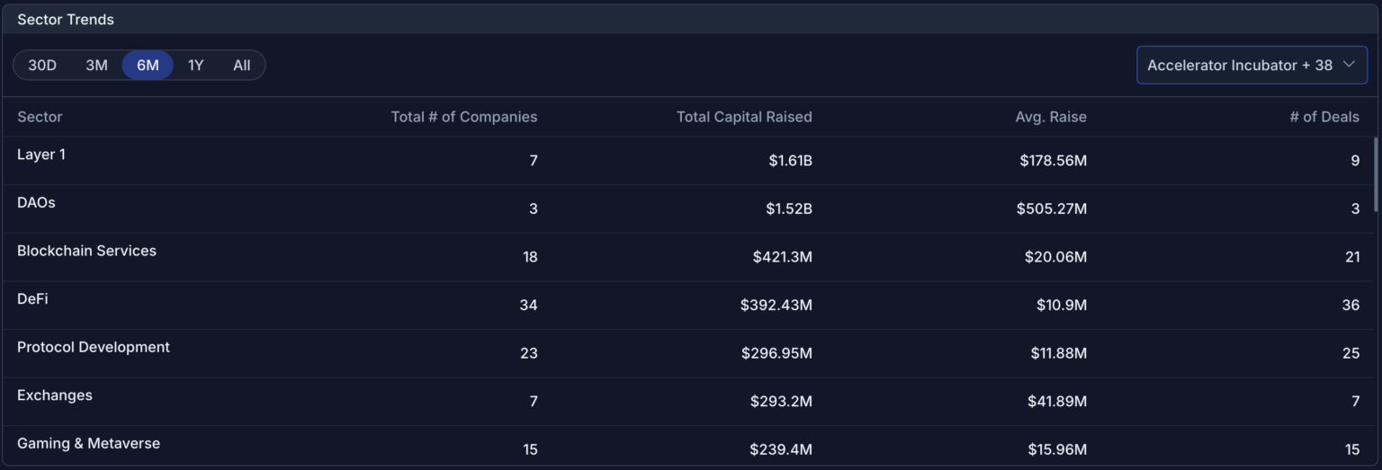
Task: Show All time range data
Action: click(241, 66)
